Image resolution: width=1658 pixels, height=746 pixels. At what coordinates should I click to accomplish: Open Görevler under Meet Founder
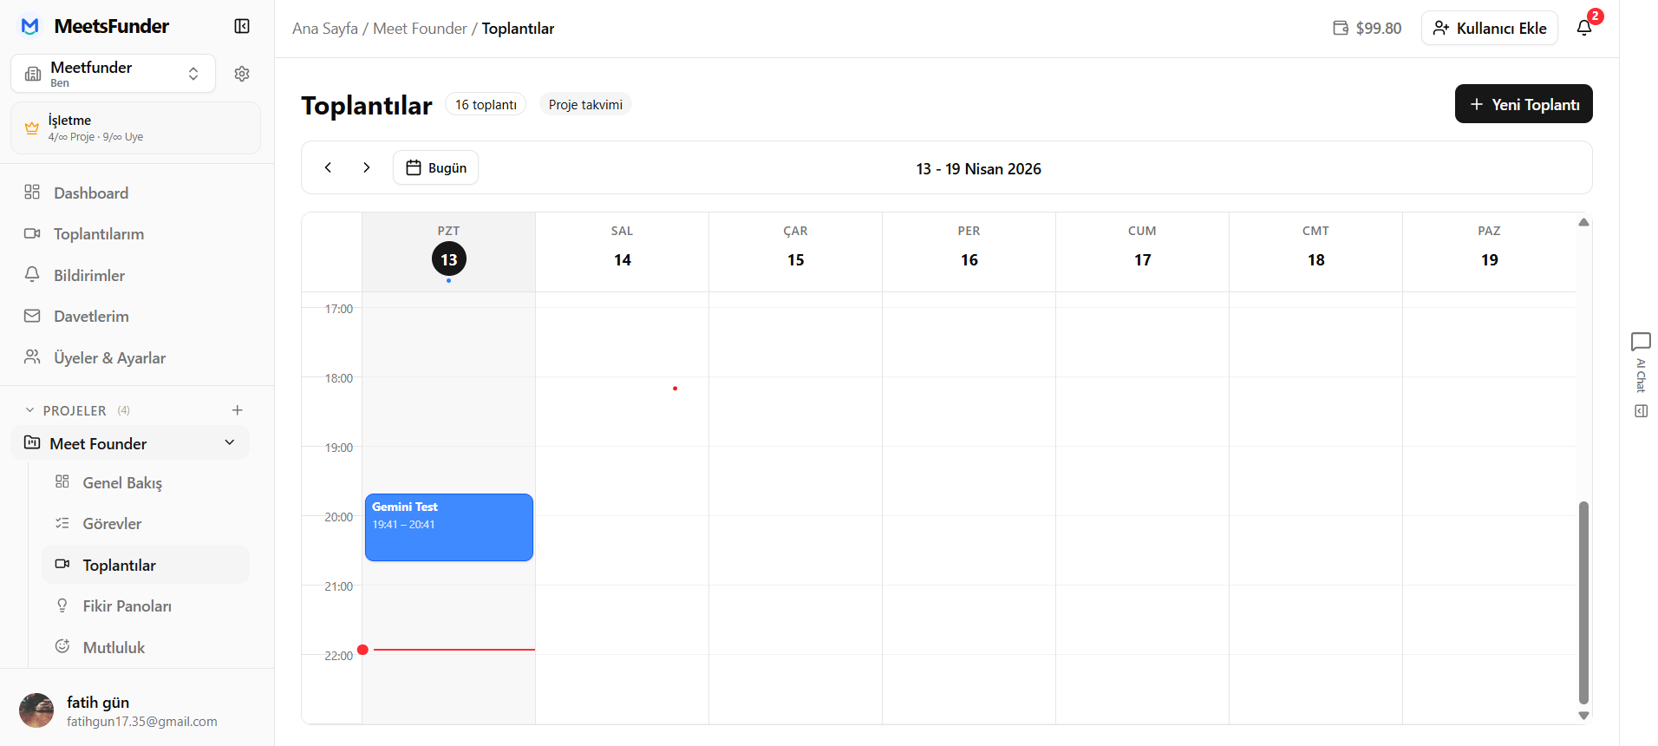pos(112,523)
